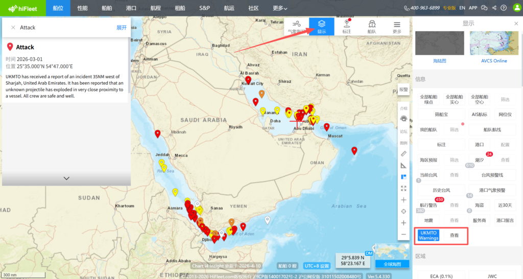Toggle the UKMTO Warnings layer

point(429,235)
